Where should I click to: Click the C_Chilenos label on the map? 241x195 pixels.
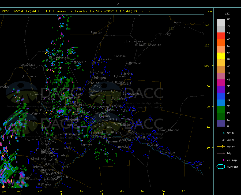pos(28,76)
